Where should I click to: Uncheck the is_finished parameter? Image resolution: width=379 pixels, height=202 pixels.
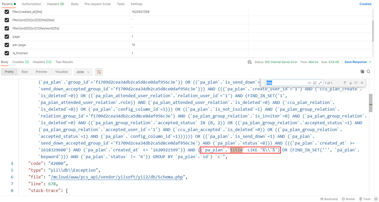(x=7, y=53)
